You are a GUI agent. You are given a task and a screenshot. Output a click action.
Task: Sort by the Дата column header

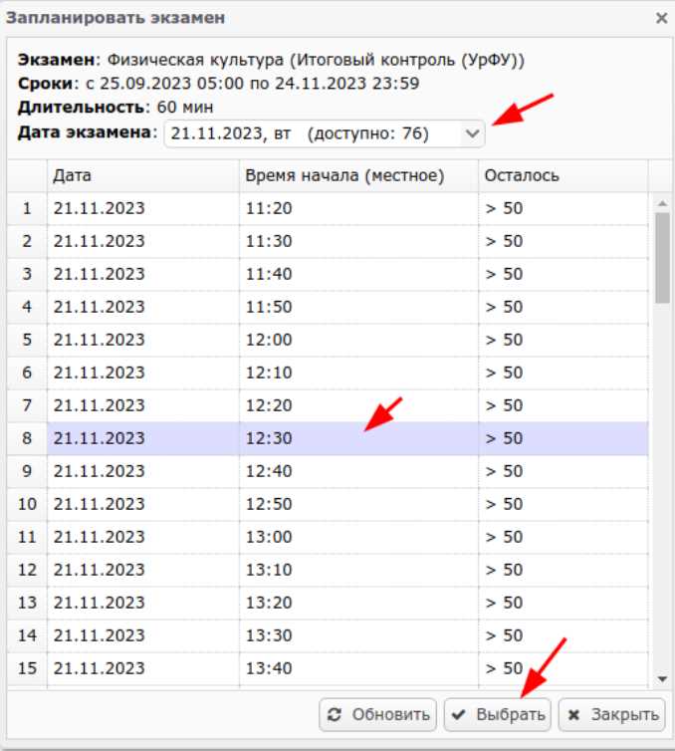tap(143, 175)
